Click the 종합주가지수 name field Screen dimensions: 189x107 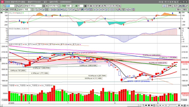(x=33, y=6)
